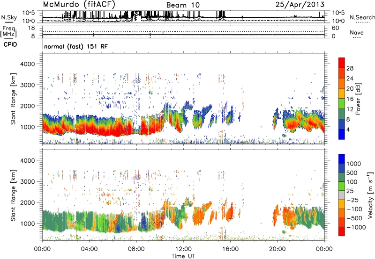The height and width of the screenshot is (259, 375).
Task: Pick the red top segment of power color bar
Action: pos(342,63)
